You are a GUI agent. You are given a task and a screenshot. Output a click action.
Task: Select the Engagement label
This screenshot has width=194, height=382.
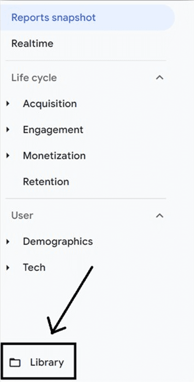pos(53,130)
